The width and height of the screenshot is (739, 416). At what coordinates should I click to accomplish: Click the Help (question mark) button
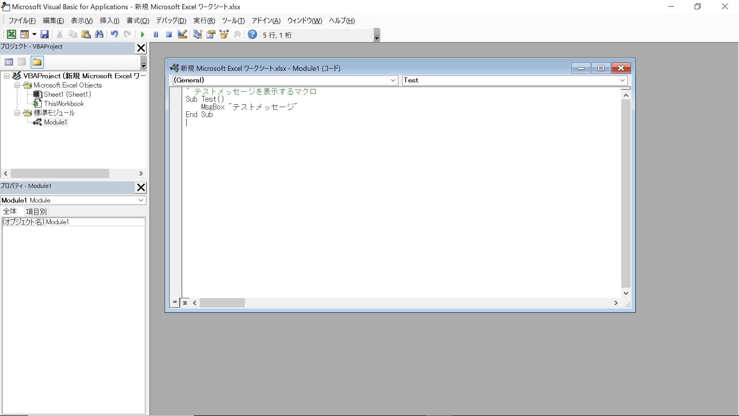point(252,34)
